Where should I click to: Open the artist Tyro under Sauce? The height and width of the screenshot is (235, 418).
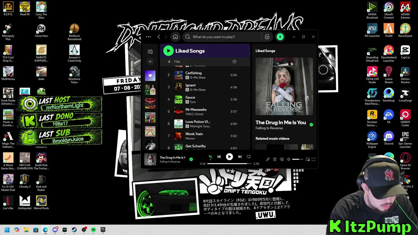coord(193,102)
